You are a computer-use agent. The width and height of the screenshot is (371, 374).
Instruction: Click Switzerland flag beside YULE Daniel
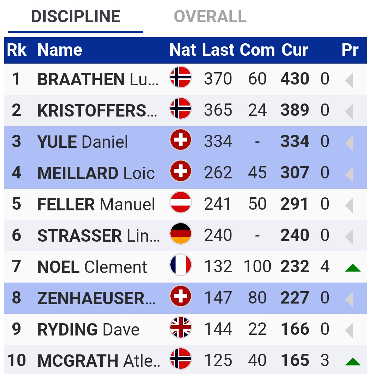click(x=180, y=140)
